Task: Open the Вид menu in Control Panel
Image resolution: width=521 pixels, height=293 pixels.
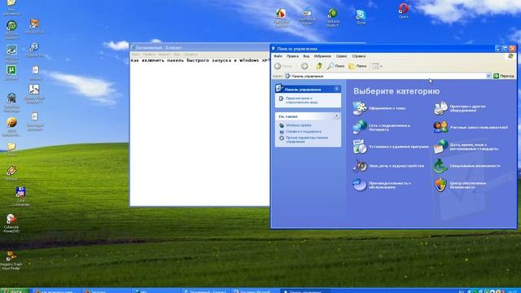Action: (306, 56)
